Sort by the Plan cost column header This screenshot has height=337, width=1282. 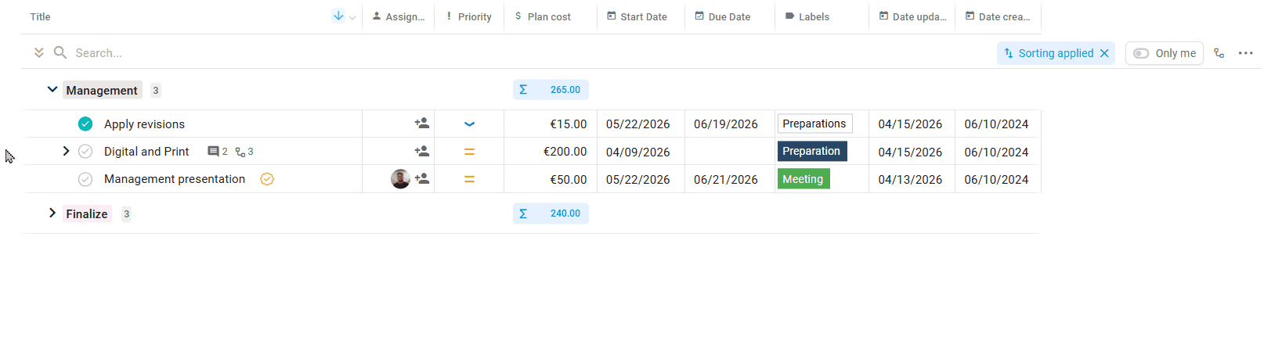(x=548, y=16)
